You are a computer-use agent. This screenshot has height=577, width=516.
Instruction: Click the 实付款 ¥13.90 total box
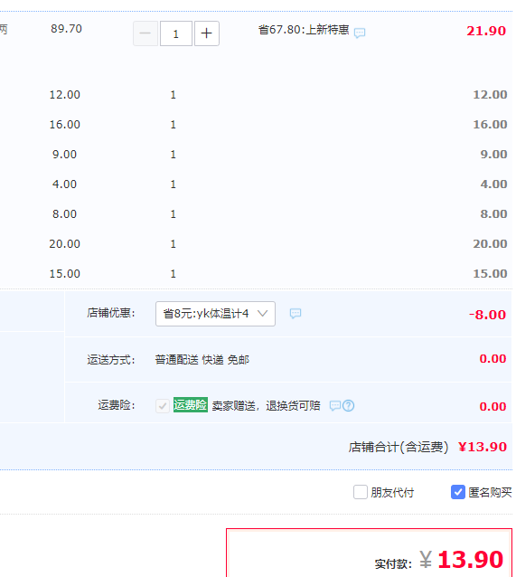[369, 553]
